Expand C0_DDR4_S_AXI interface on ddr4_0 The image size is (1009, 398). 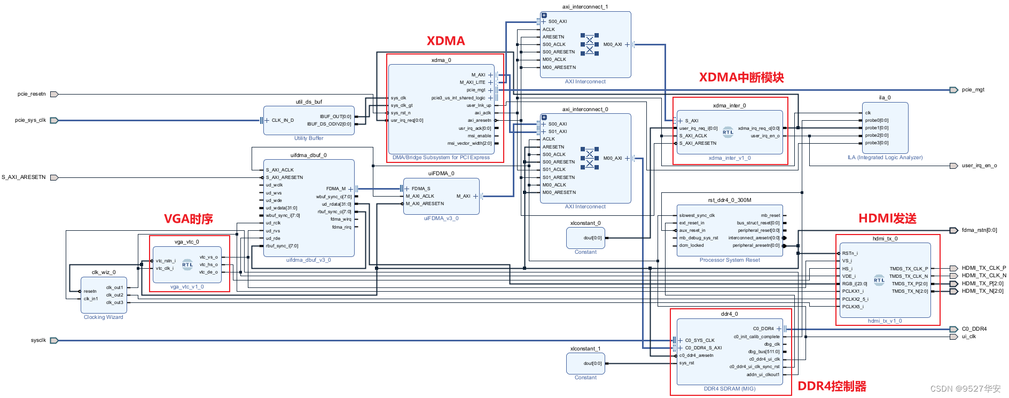click(x=681, y=348)
